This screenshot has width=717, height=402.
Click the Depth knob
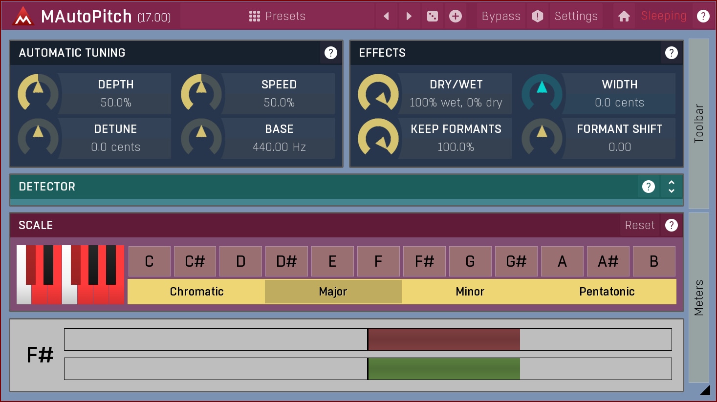38,93
